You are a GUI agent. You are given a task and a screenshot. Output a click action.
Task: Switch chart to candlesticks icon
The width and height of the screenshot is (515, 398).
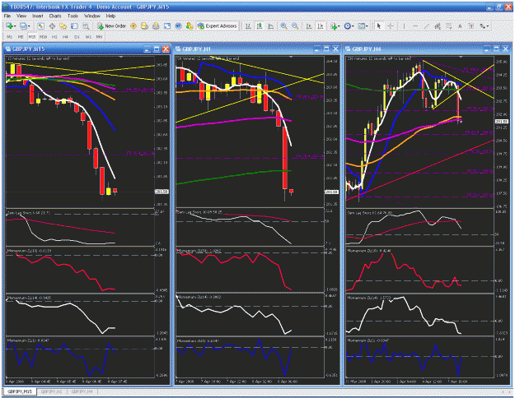[260, 25]
